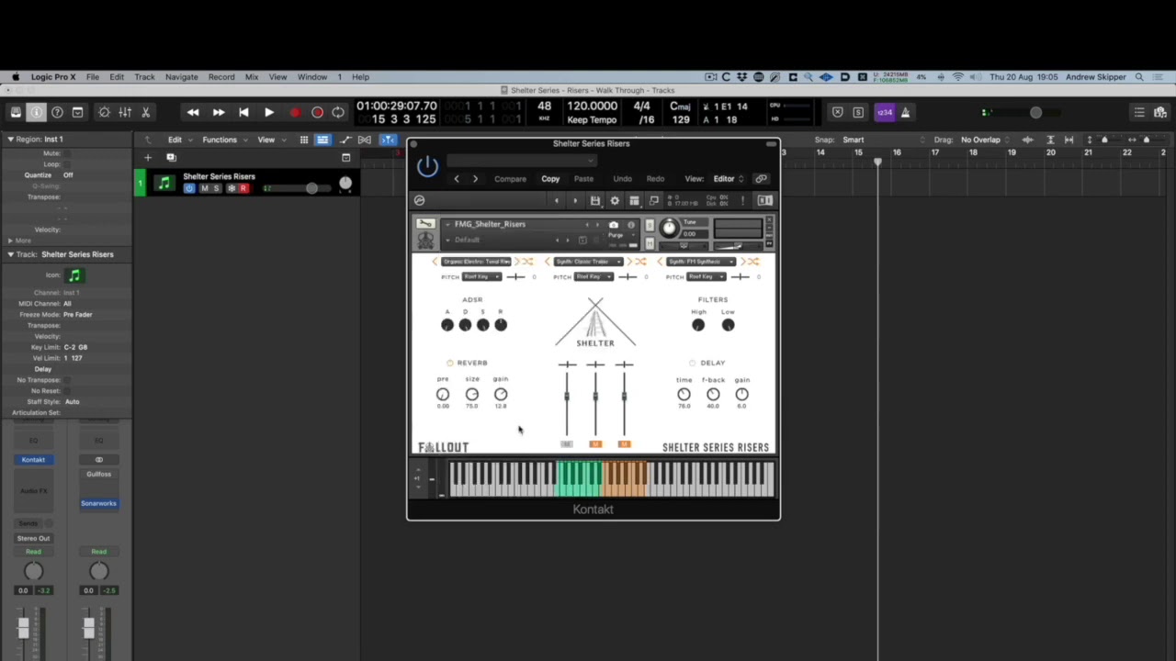The height and width of the screenshot is (661, 1176).
Task: Collapse the Region: Inst 1 section
Action: [x=10, y=139]
